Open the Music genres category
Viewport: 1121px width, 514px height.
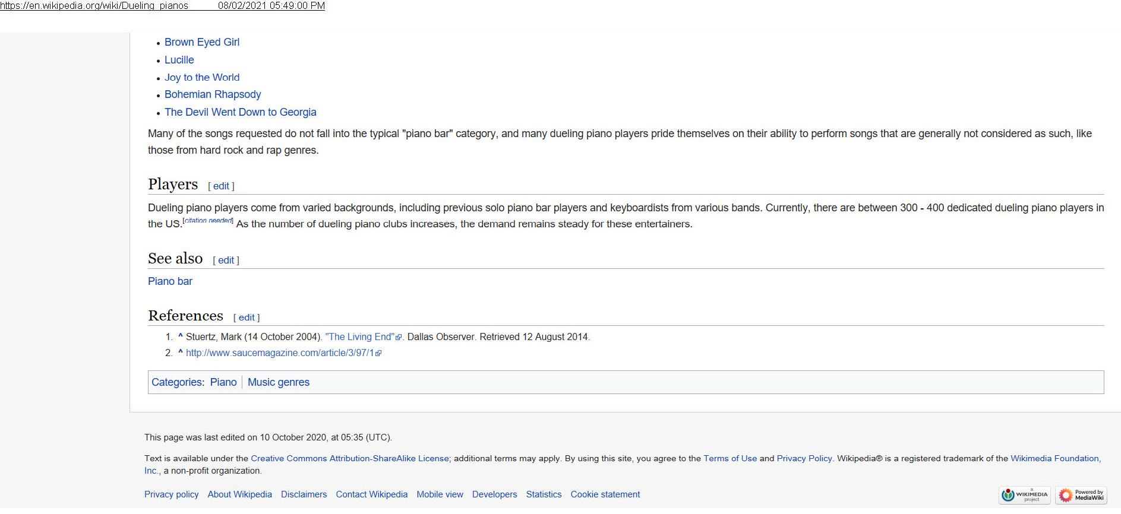[x=278, y=382]
